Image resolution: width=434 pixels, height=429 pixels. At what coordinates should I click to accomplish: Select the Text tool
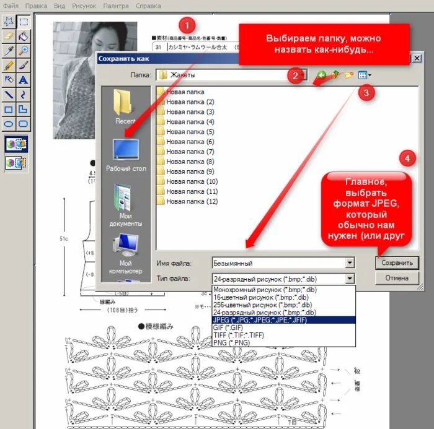pos(24,80)
